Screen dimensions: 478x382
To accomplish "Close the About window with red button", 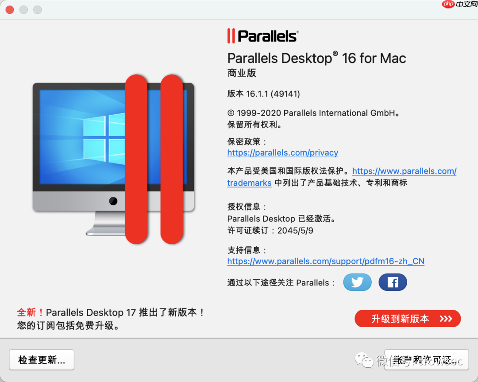I will point(10,10).
